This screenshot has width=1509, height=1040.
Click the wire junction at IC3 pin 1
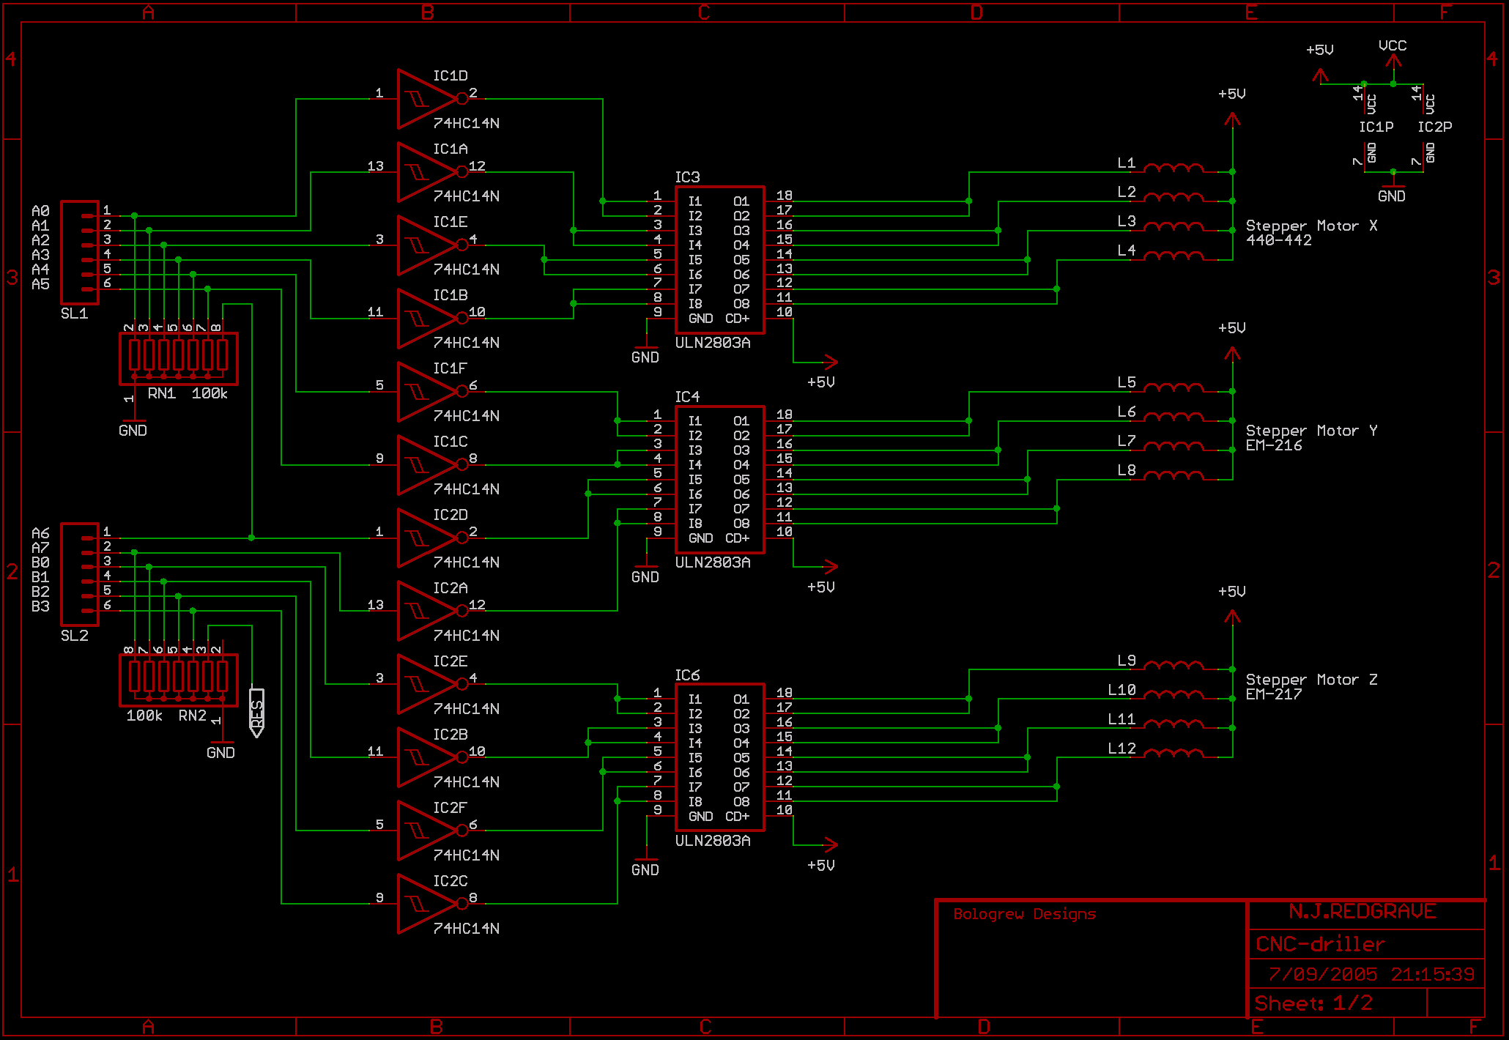[603, 201]
